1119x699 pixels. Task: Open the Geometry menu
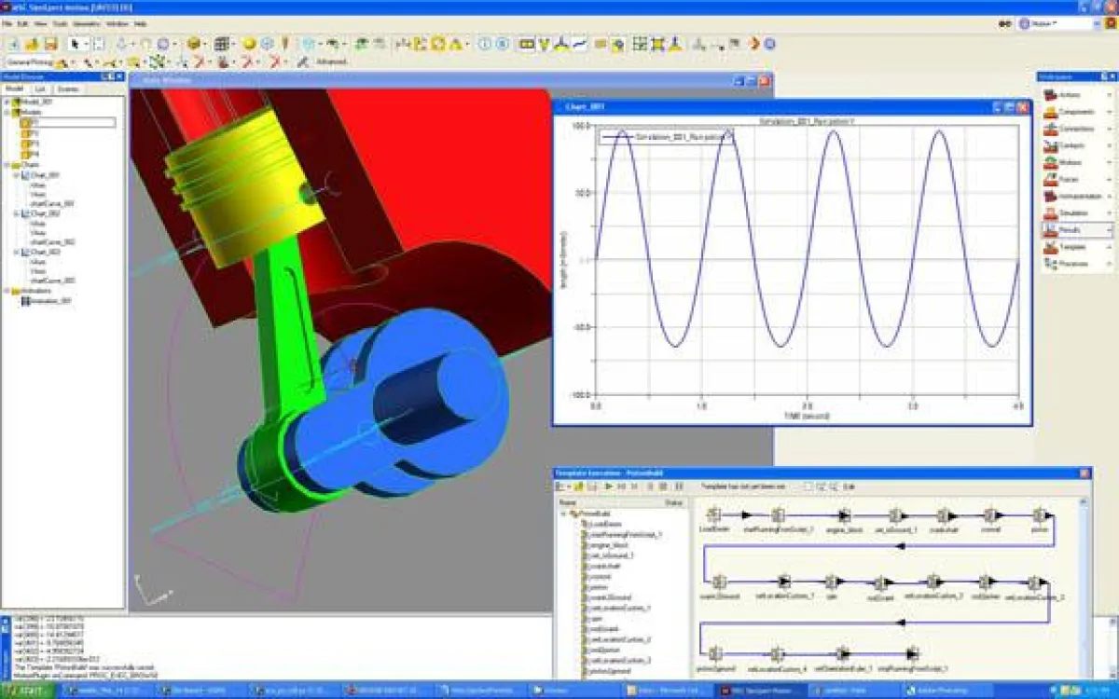point(86,26)
